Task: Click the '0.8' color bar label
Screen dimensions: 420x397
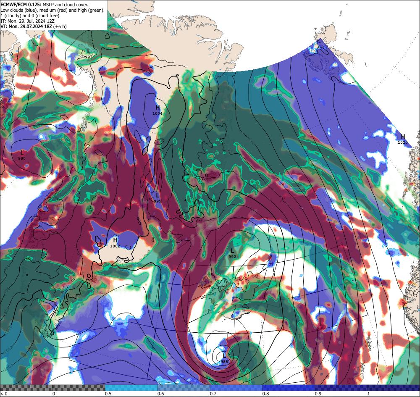Action: (266, 394)
